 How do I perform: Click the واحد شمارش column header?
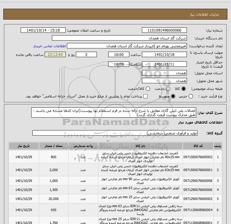click(83, 146)
